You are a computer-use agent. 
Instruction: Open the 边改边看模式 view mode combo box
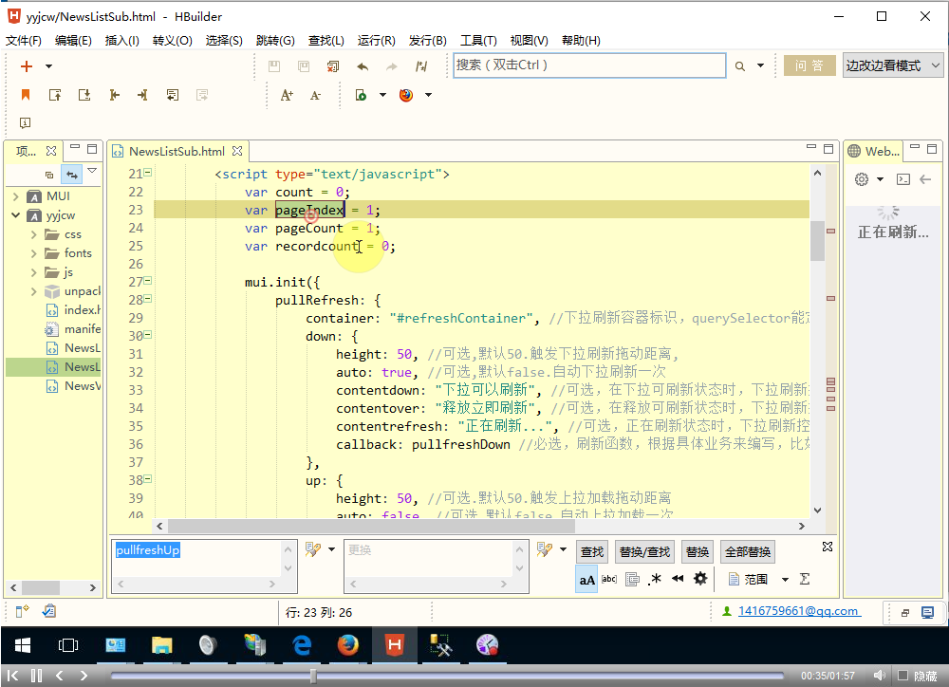coord(893,65)
